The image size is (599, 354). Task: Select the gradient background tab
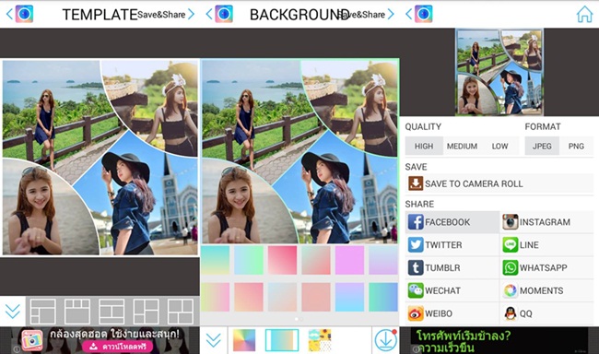(x=282, y=340)
